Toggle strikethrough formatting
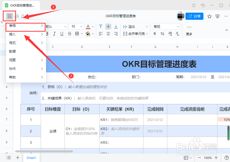The height and width of the screenshot is (162, 230). coord(70,34)
